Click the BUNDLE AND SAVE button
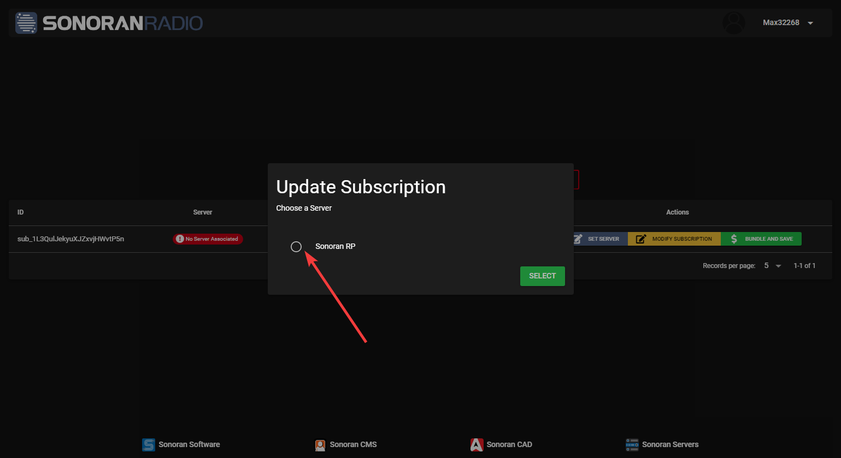 [x=761, y=239]
